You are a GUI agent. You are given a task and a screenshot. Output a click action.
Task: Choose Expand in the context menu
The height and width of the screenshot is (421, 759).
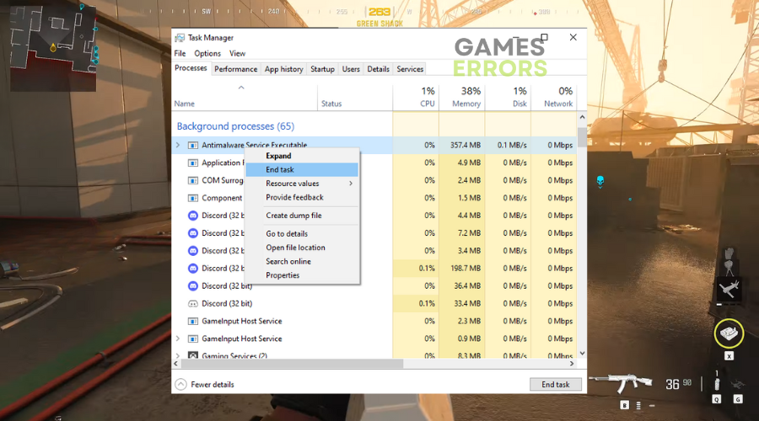(302, 156)
